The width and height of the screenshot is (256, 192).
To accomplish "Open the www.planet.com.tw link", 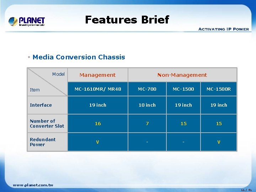I will click(33, 185).
